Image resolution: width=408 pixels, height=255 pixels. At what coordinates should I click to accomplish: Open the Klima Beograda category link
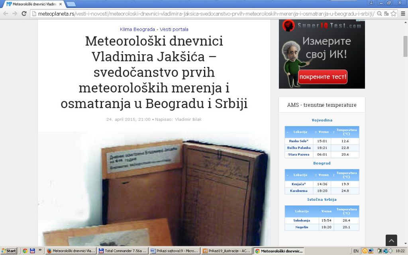click(x=137, y=29)
